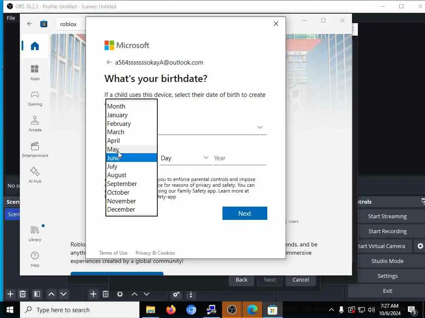
Task: Move source up arrow in OBS
Action: click(134, 294)
